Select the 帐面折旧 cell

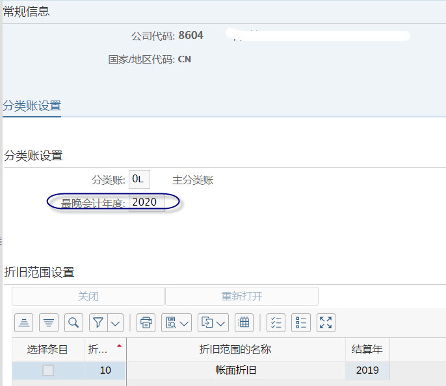point(236,370)
